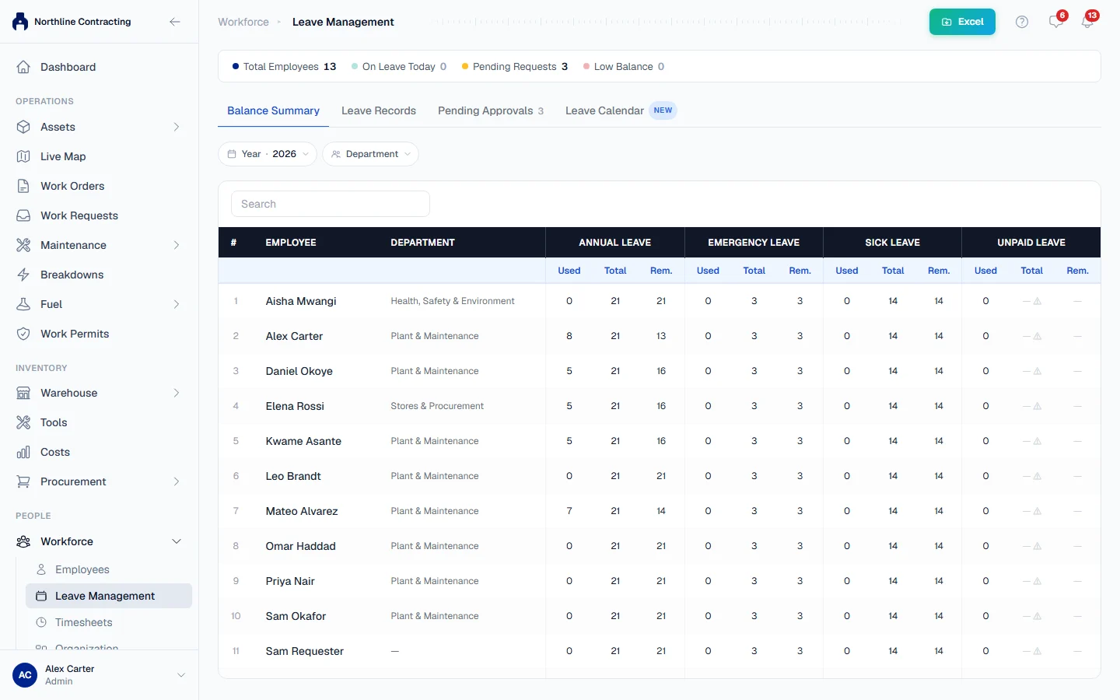Open Tools inventory page

(x=100, y=422)
